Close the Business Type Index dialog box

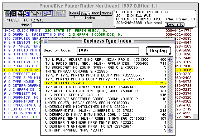(x=45, y=41)
